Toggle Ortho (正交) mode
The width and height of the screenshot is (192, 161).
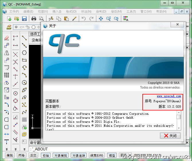(x=33, y=155)
